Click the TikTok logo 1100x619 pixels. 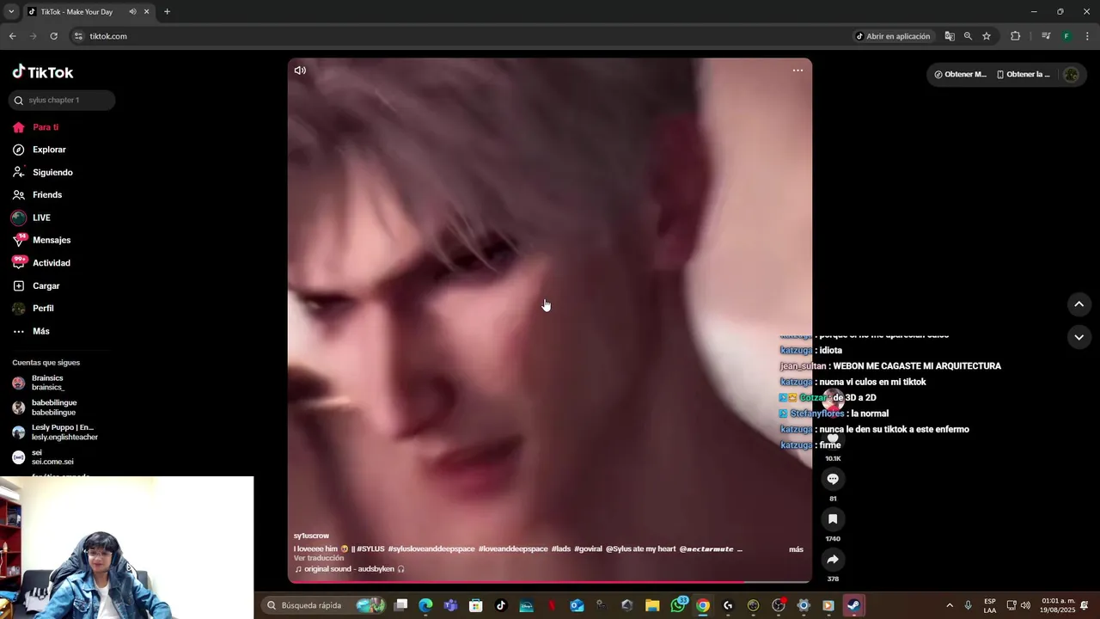[43, 72]
